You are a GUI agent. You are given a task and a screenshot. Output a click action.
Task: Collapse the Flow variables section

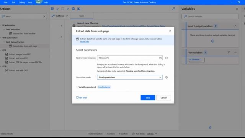(235, 53)
